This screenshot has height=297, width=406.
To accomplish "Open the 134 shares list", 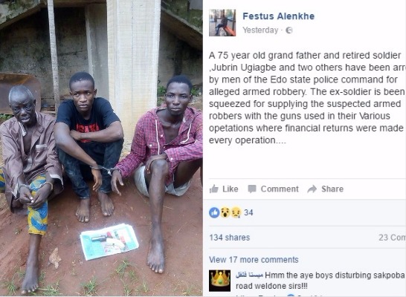I will click(230, 238).
